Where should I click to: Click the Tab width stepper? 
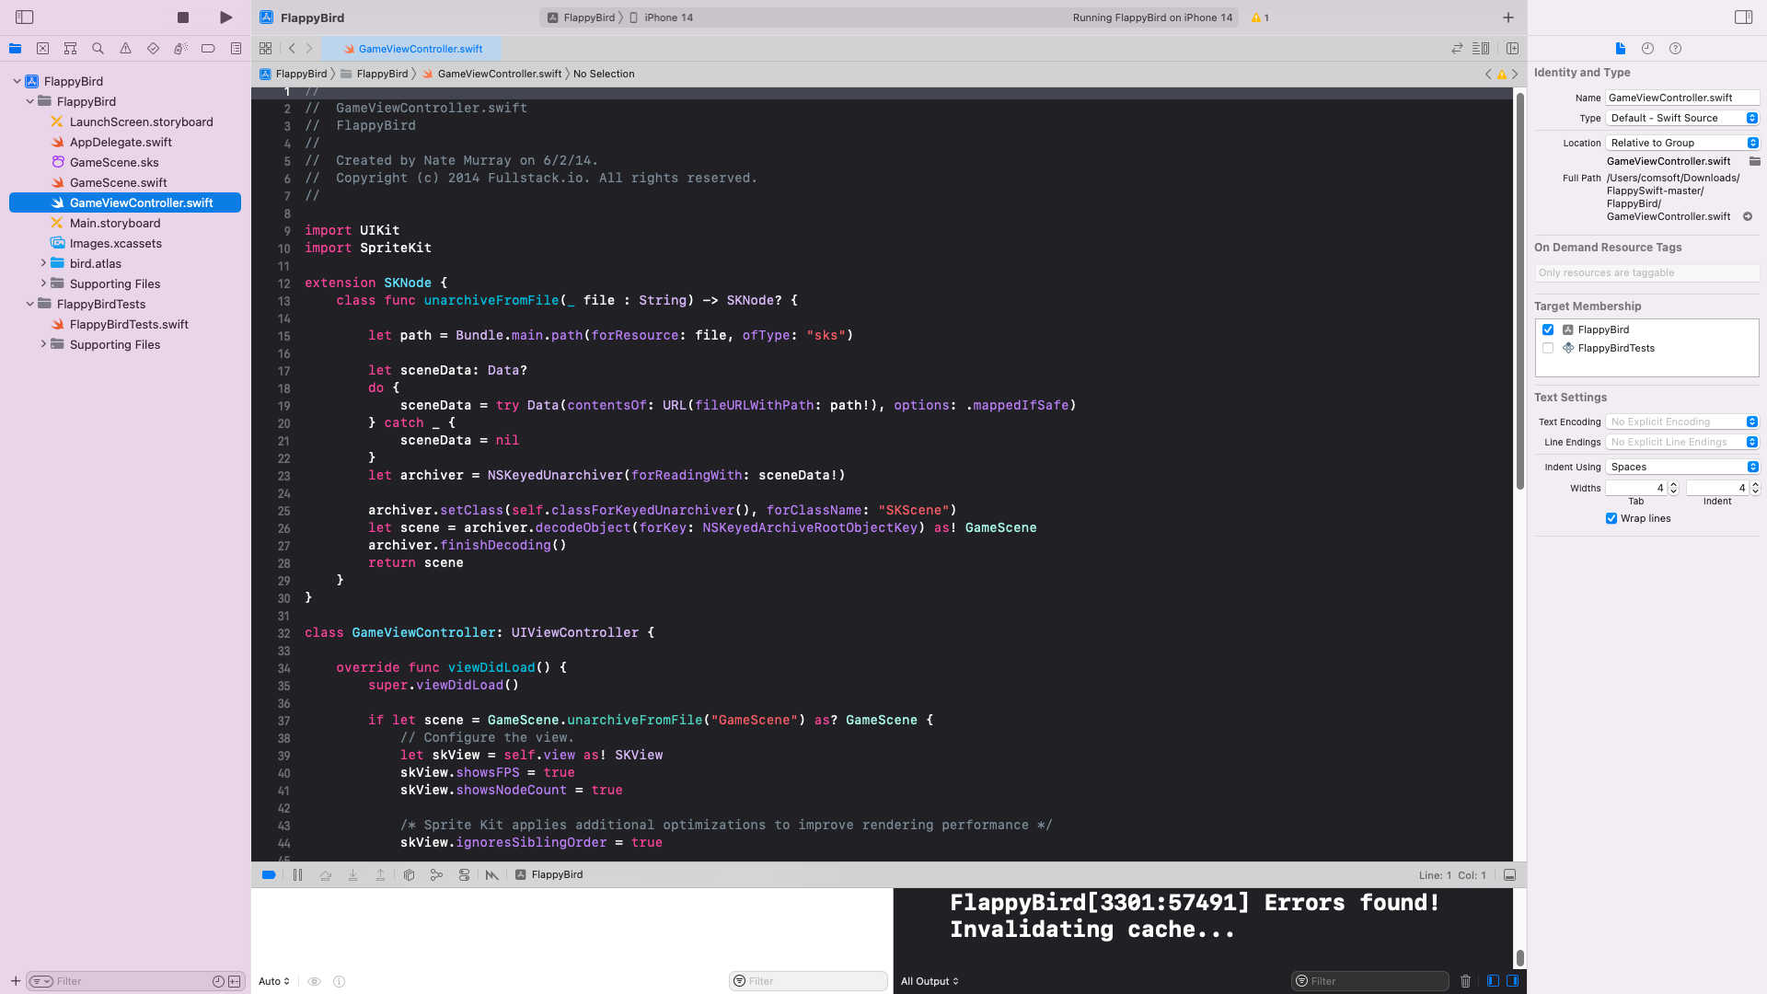point(1673,488)
